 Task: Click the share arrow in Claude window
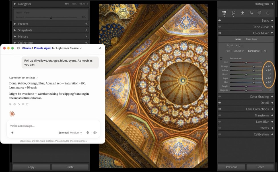(x=100, y=48)
